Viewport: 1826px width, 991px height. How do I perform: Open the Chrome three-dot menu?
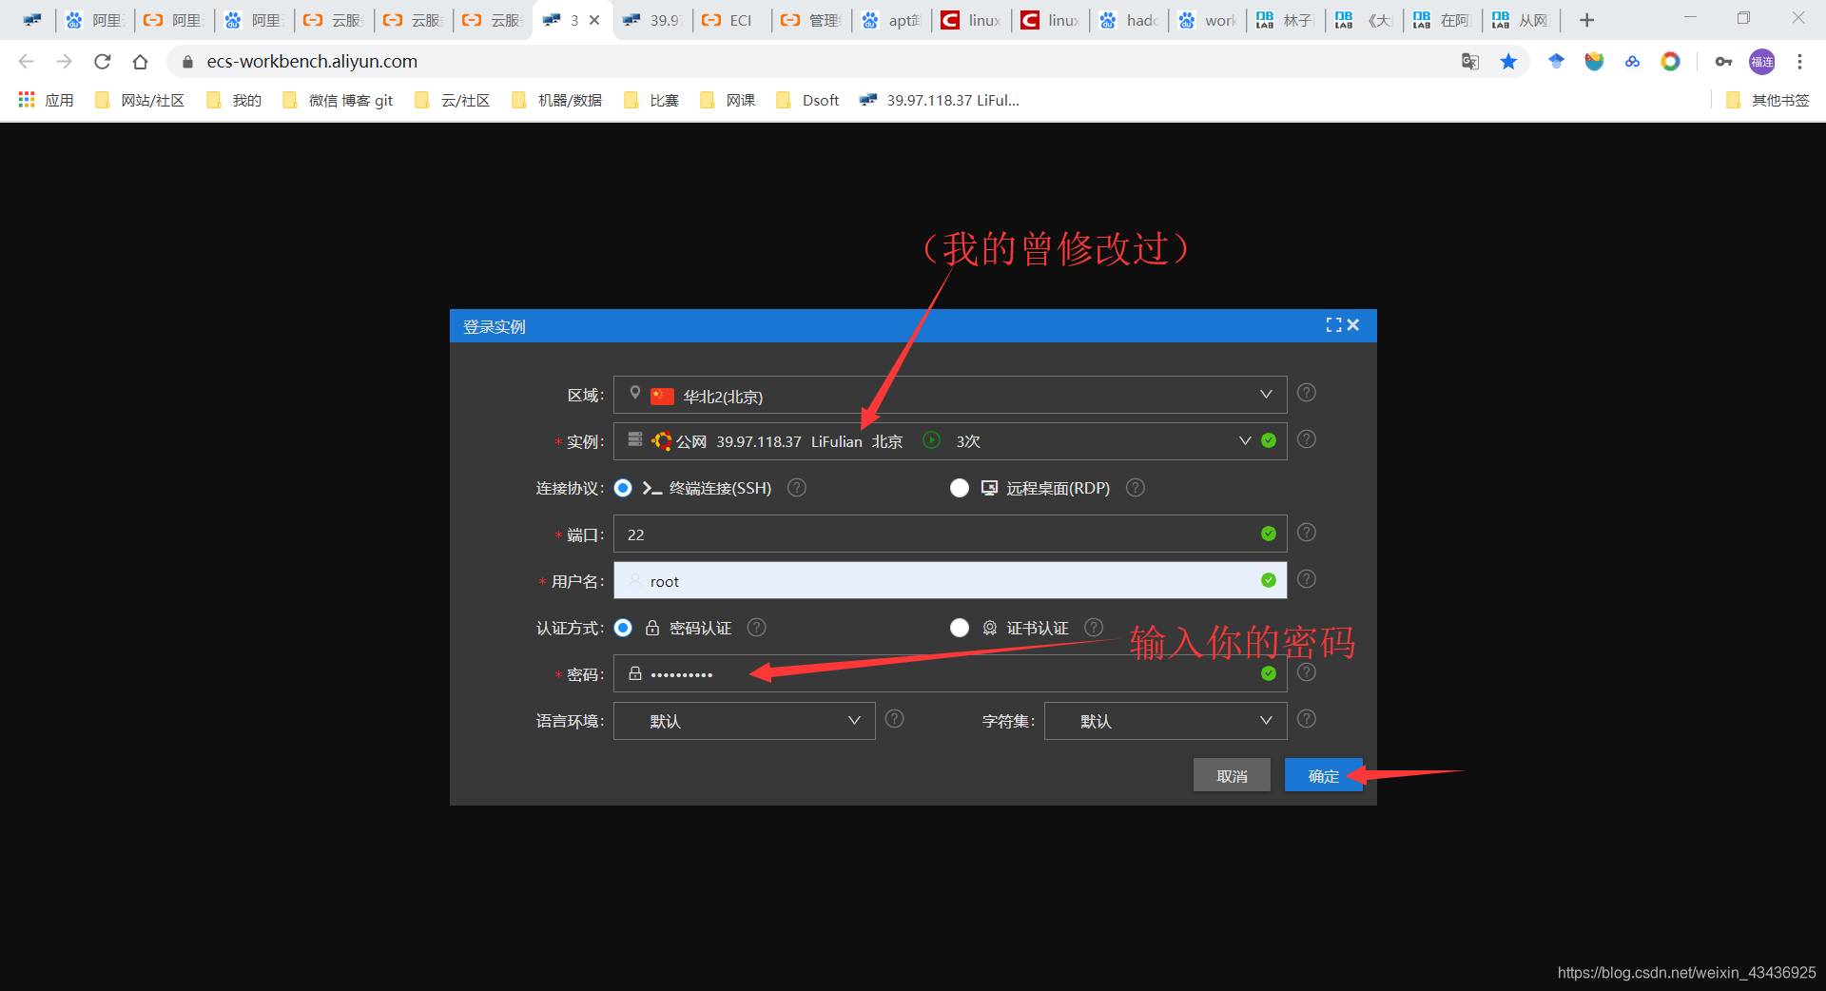(x=1799, y=62)
